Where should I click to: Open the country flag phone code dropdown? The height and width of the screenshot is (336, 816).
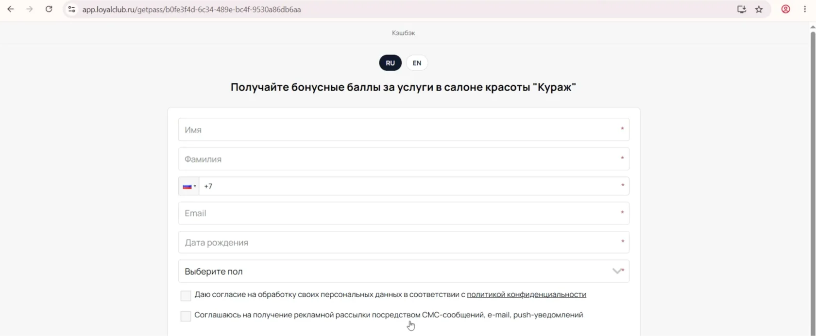click(189, 186)
